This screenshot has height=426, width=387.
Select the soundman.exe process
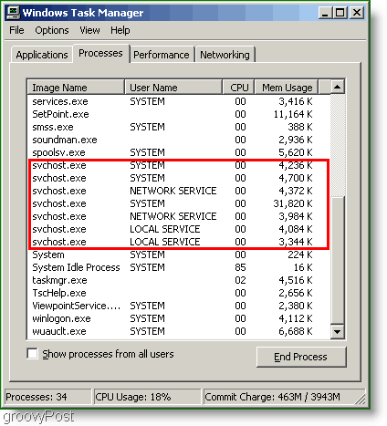[179, 140]
